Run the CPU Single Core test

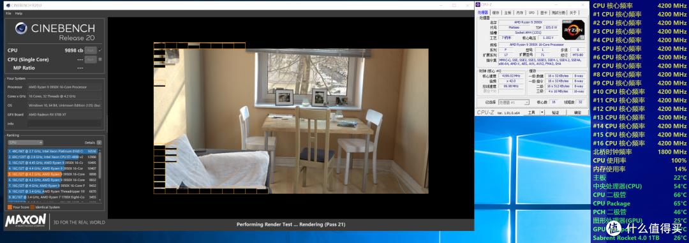(x=91, y=59)
